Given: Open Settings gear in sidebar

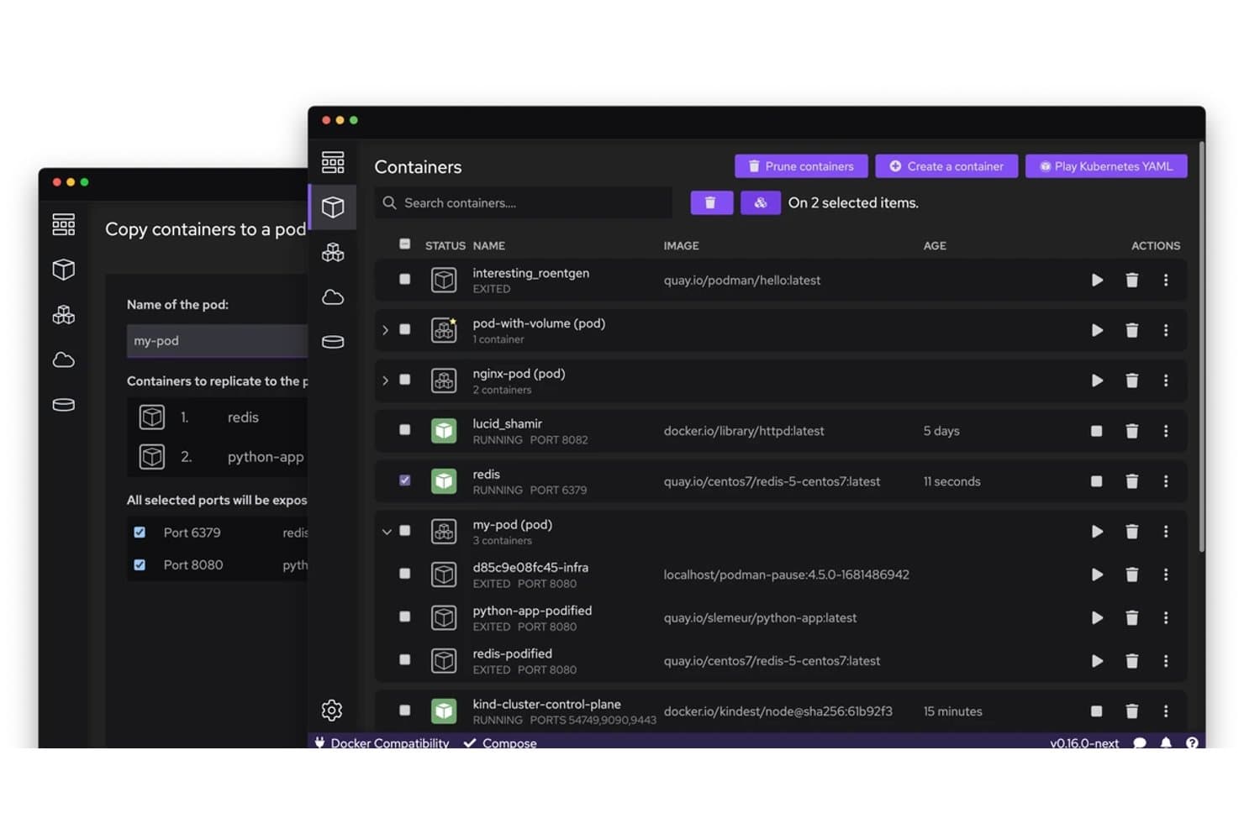Looking at the screenshot, I should point(332,711).
